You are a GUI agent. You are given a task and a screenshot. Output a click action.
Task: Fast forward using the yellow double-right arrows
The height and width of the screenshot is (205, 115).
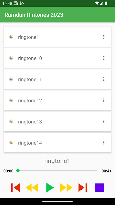coord(66,188)
